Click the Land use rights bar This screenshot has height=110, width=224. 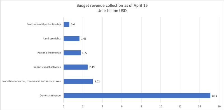71,38
